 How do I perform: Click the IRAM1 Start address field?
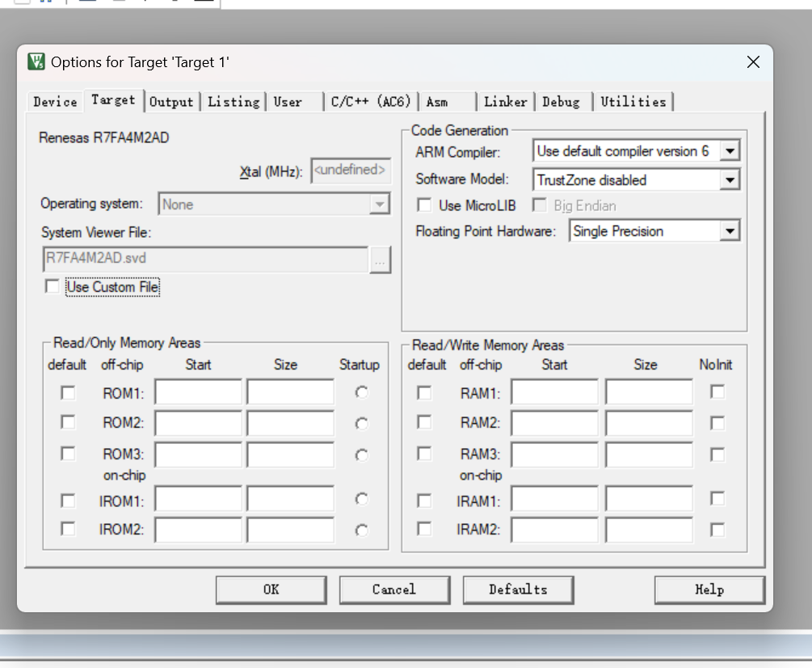(554, 500)
